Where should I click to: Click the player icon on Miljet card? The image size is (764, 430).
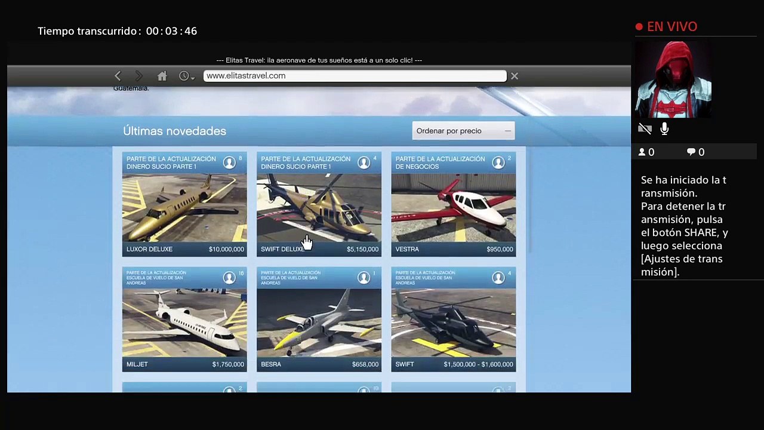[229, 278]
